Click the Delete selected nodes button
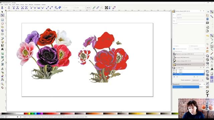The height and width of the screenshot is (120, 214). tap(9, 8)
